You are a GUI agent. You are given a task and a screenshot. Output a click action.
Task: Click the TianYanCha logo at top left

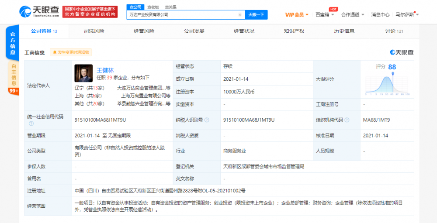tap(39, 11)
